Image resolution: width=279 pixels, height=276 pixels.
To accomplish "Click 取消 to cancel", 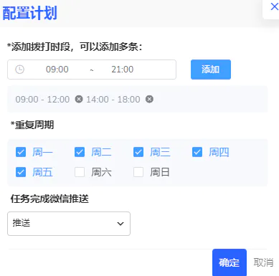I will click(263, 262).
